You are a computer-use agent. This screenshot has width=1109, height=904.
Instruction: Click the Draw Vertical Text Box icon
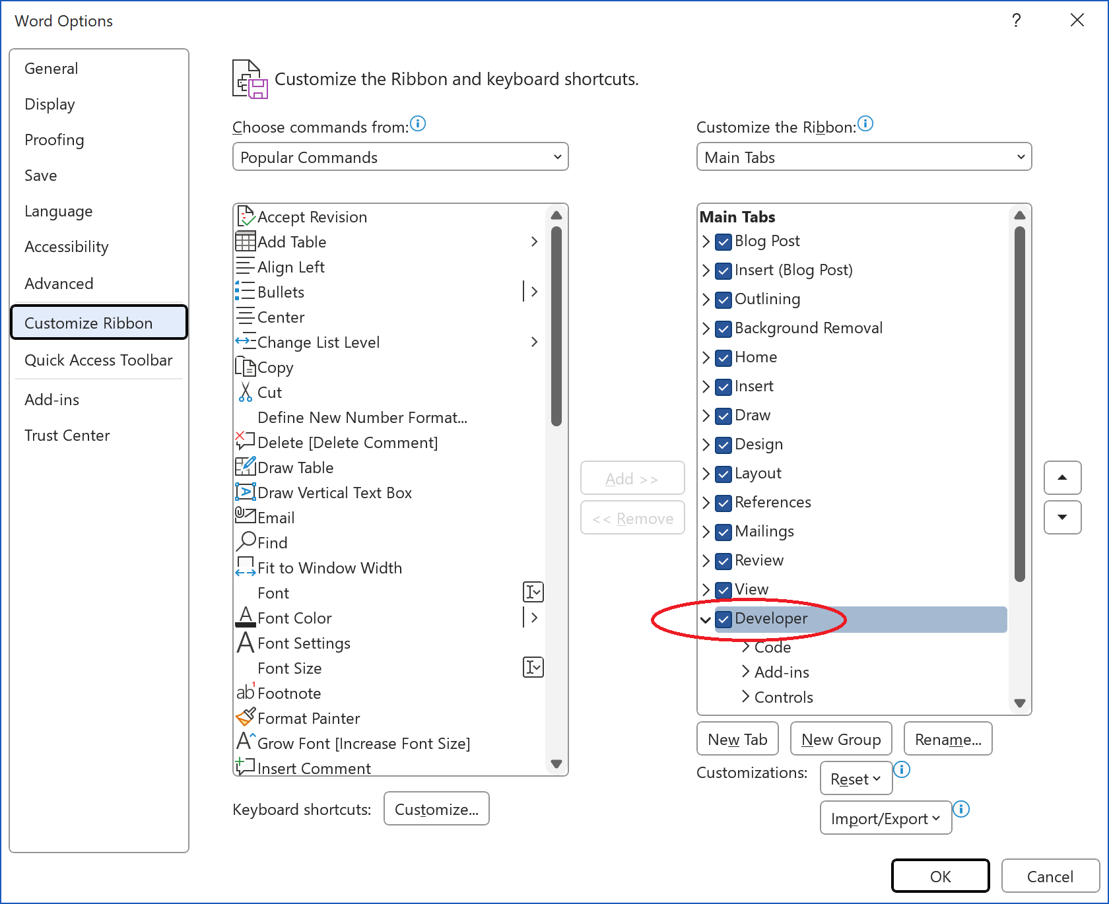click(x=246, y=492)
